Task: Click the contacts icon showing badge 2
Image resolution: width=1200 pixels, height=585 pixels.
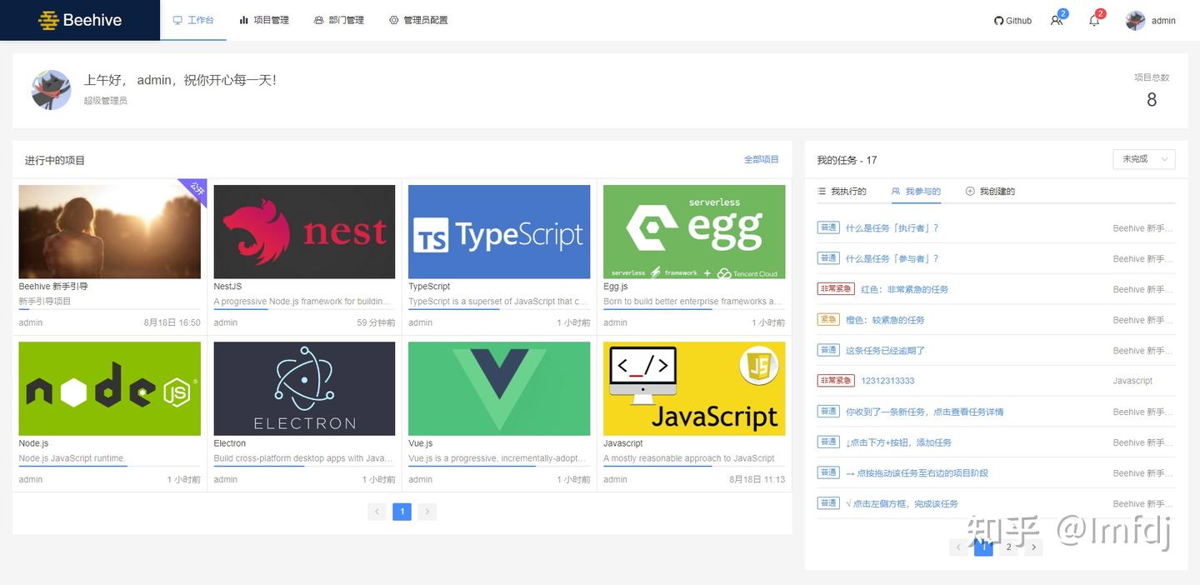Action: (x=1056, y=20)
